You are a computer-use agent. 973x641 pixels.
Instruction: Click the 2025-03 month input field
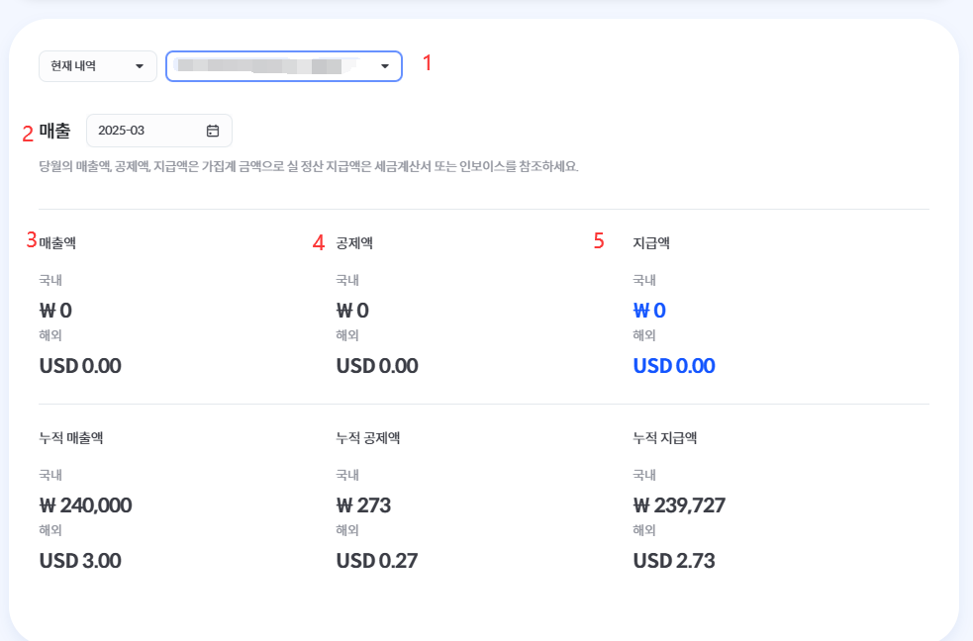coord(158,131)
